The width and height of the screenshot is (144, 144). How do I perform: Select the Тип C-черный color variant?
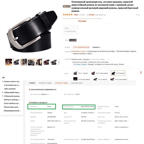click(100, 79)
